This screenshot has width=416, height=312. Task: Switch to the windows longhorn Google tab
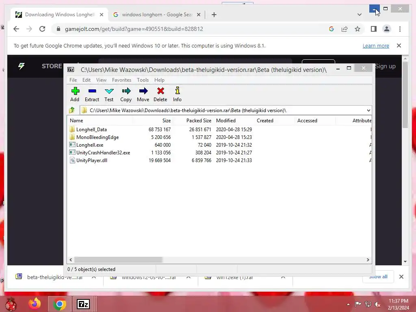coord(156,15)
